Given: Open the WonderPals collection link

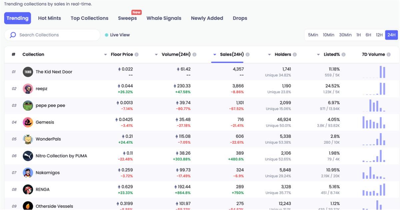Looking at the screenshot, I should click(x=48, y=139).
